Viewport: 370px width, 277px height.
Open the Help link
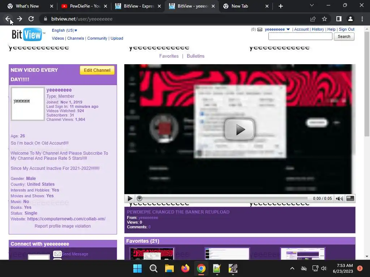(331, 30)
